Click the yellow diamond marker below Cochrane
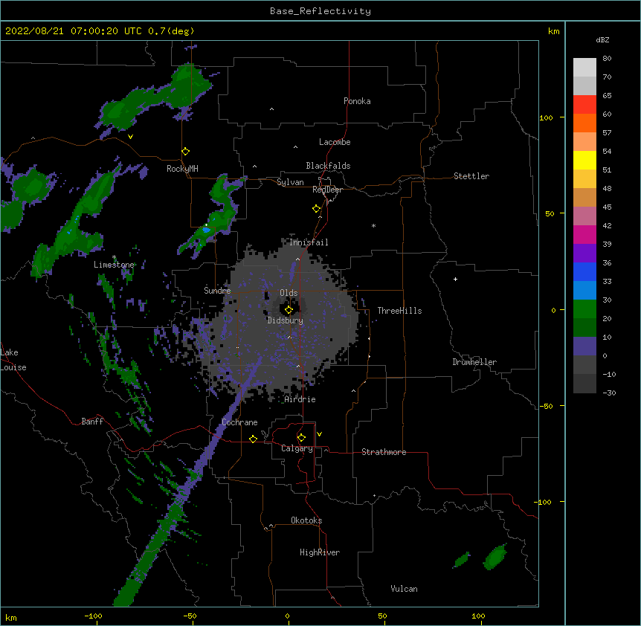The image size is (641, 626). [x=253, y=439]
